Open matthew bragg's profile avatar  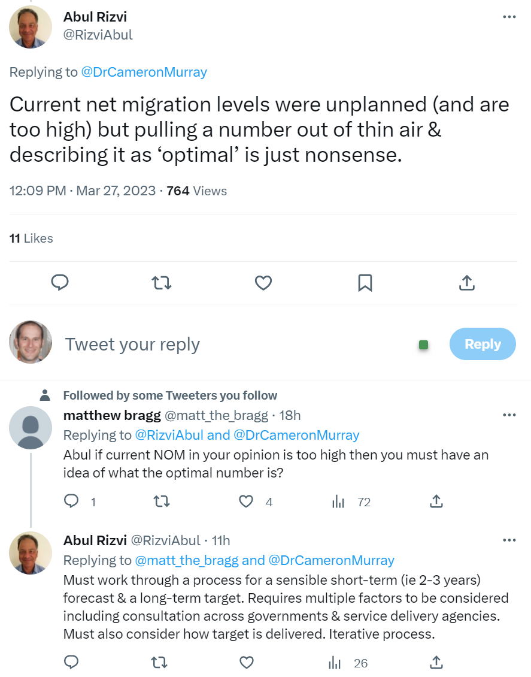[31, 427]
